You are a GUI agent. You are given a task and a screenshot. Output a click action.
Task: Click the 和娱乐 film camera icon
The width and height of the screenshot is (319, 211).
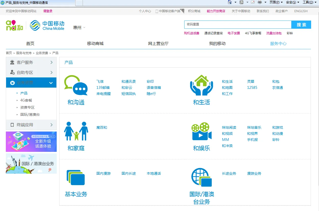tap(201, 131)
